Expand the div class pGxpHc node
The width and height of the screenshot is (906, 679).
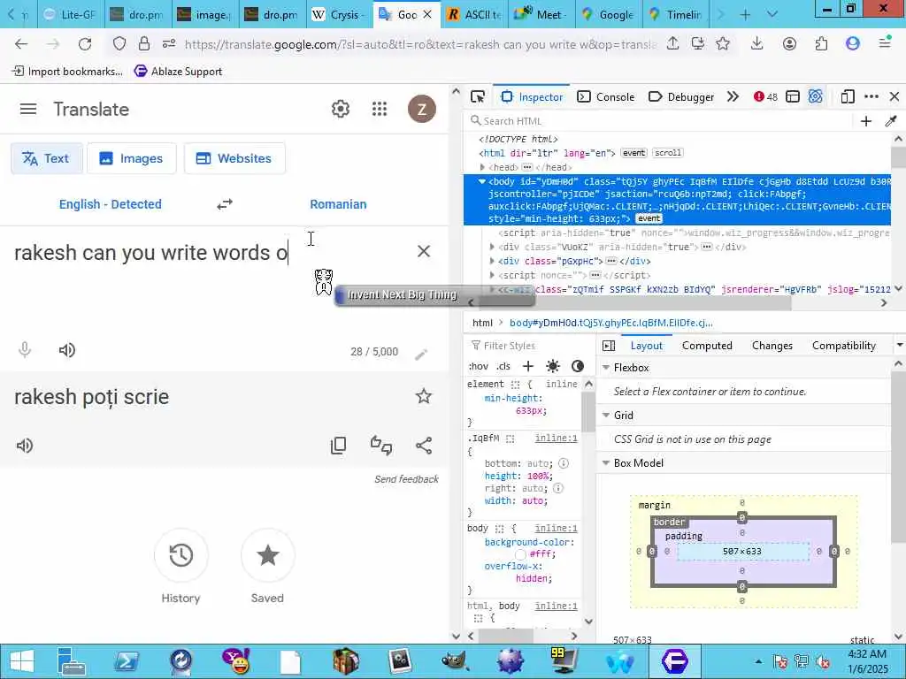pos(492,261)
